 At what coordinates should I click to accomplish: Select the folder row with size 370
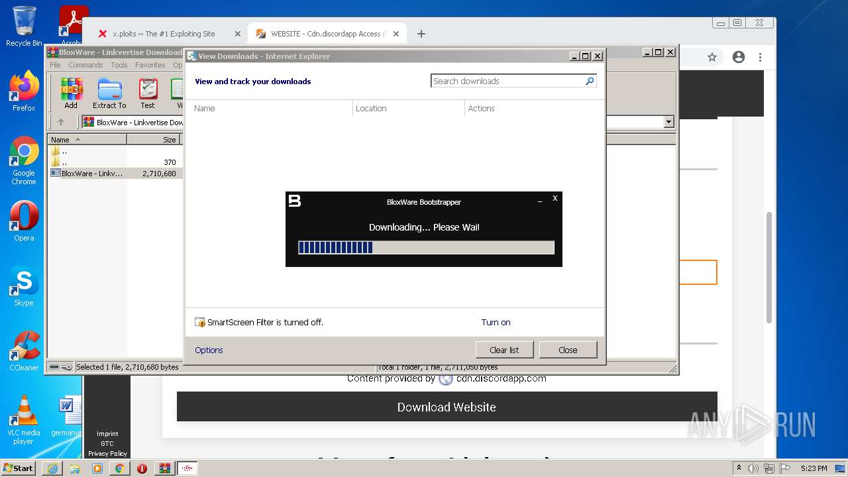click(x=115, y=162)
